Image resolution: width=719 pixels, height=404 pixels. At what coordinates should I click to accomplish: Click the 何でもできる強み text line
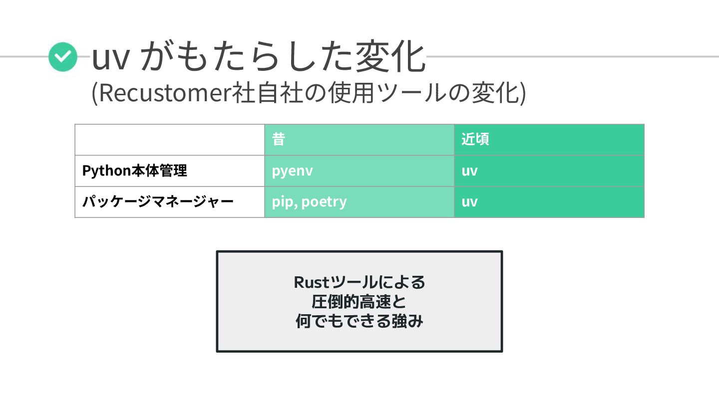point(359,321)
